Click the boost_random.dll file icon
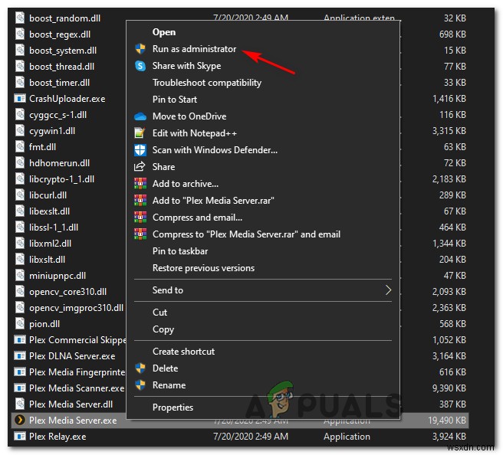 20,18
